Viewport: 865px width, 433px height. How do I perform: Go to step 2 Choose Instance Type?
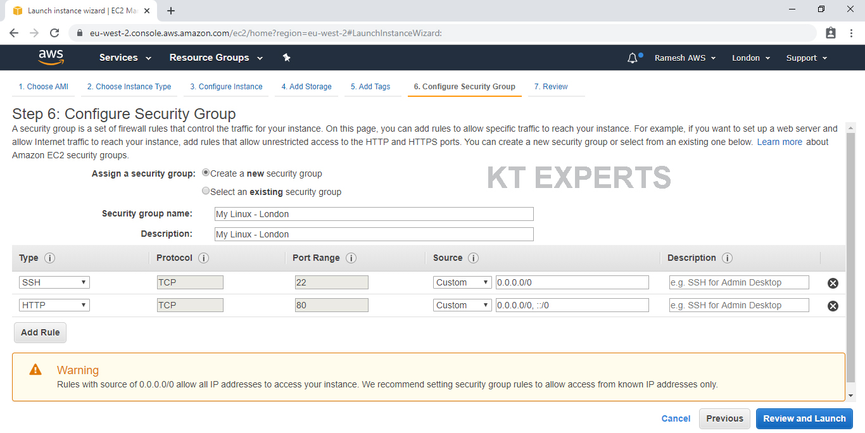[x=129, y=87]
